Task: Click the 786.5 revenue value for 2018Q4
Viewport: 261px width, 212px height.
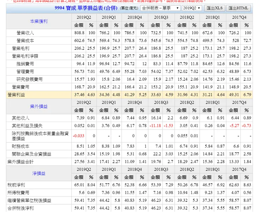Action: (129, 33)
